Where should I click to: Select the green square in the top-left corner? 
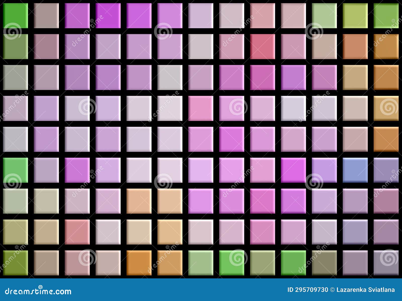15,16
